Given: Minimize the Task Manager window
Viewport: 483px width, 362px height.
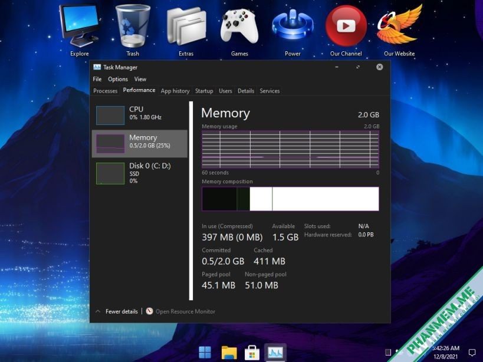Looking at the screenshot, I should [337, 67].
